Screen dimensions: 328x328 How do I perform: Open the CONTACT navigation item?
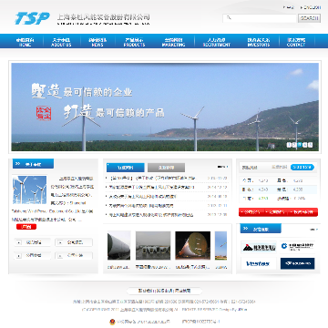[x=296, y=42]
